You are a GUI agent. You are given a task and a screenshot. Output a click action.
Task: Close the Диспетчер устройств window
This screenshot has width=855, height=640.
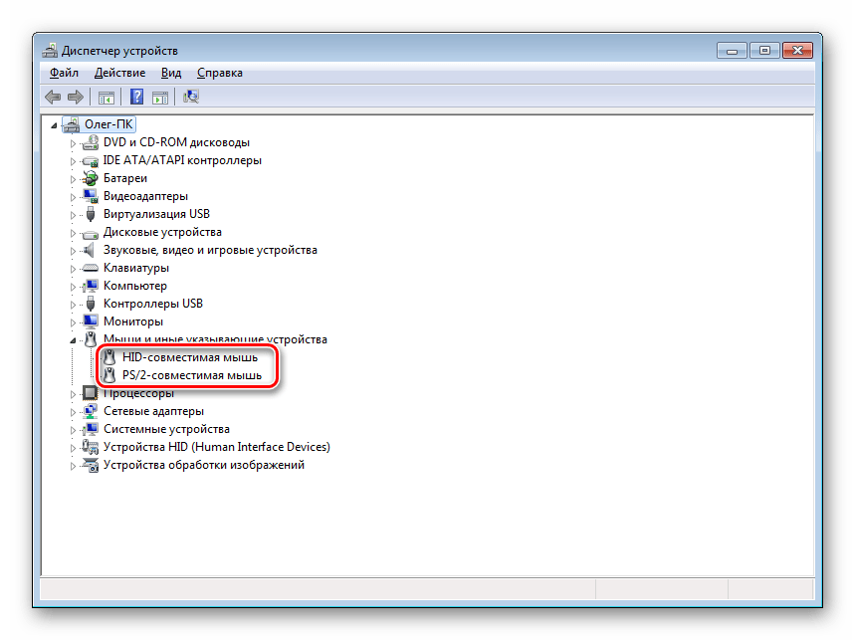797,51
